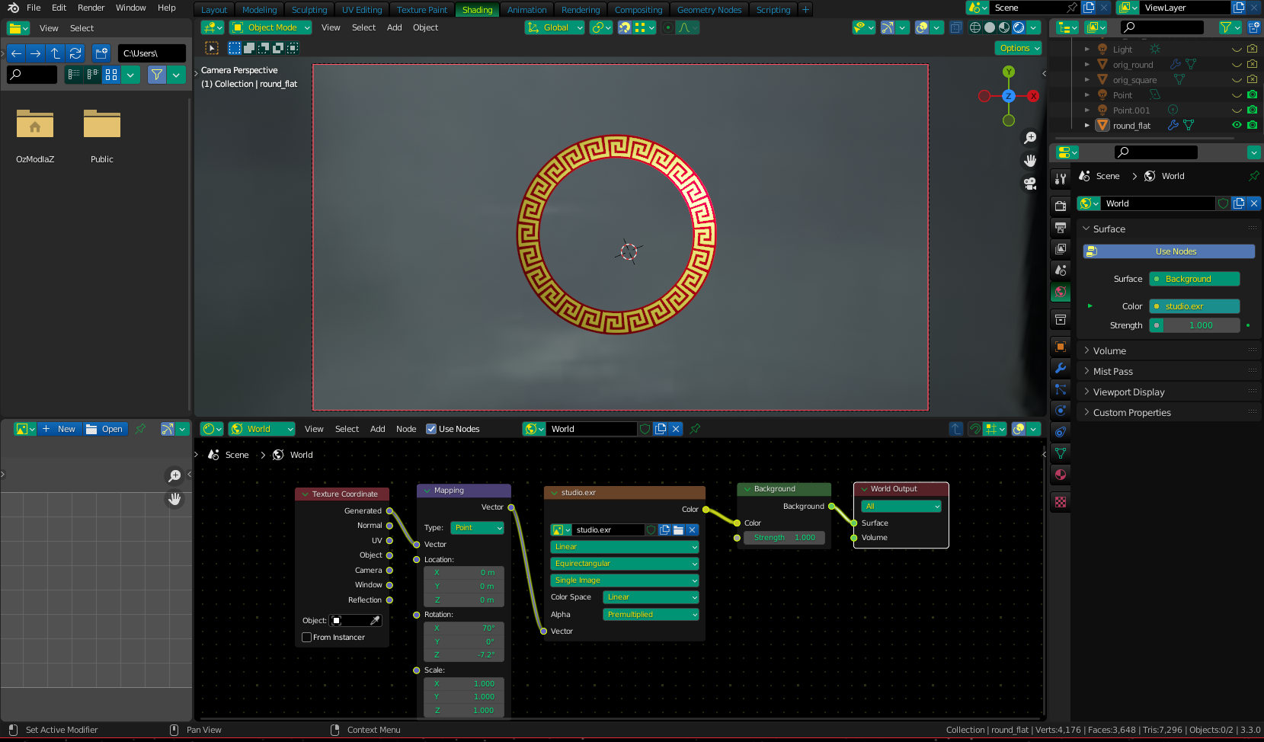Click file browser parent directory arrow

56,53
